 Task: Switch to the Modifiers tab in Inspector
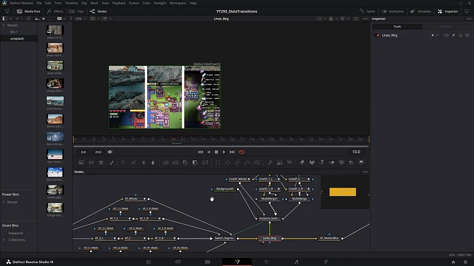pyautogui.click(x=446, y=27)
